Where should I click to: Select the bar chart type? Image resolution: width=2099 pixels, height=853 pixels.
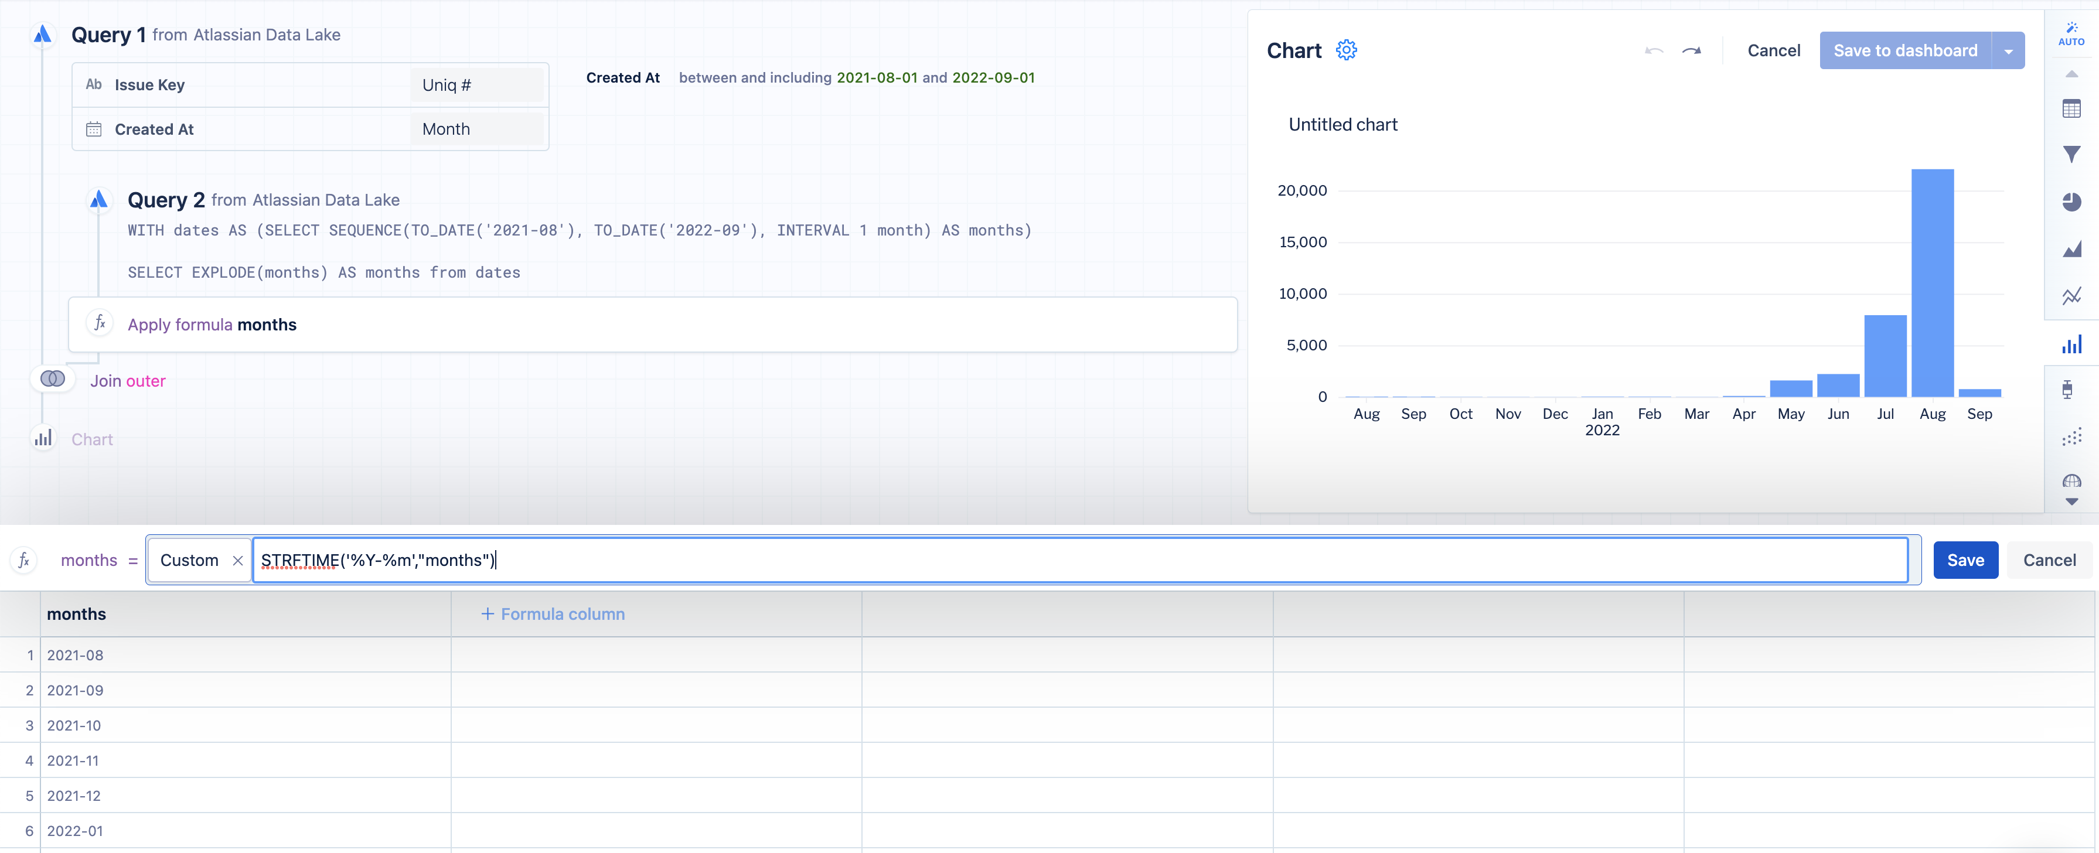pyautogui.click(x=2070, y=344)
